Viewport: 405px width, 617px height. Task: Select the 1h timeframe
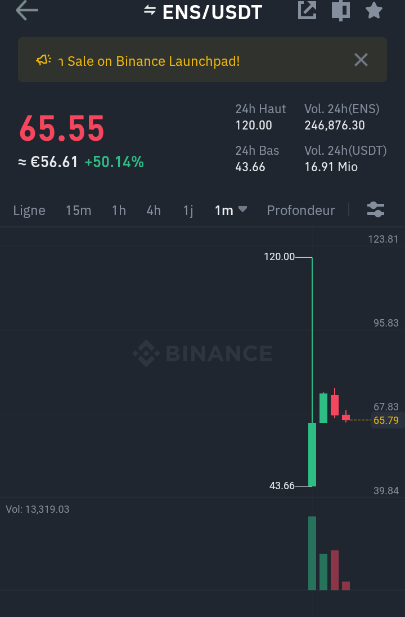click(119, 211)
